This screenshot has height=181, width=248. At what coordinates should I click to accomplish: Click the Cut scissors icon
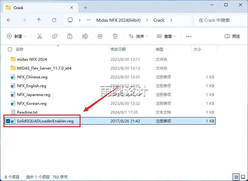(40, 37)
